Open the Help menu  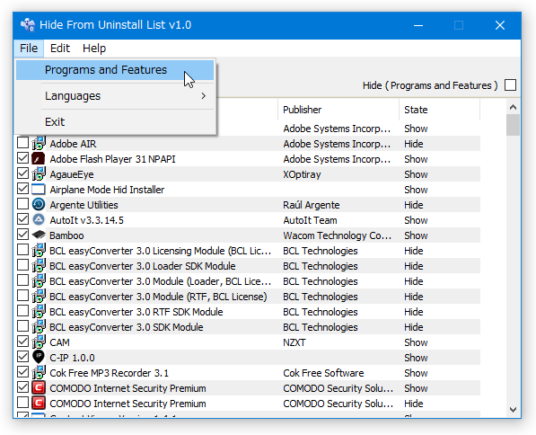click(94, 49)
